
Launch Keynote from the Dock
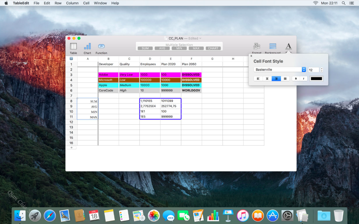coord(228,215)
